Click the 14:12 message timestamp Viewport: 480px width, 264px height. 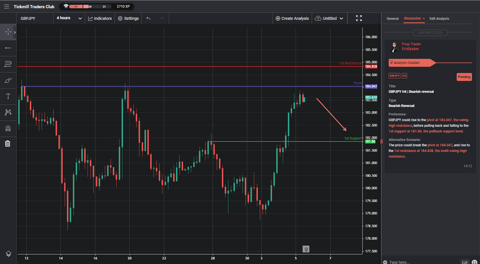tap(467, 166)
